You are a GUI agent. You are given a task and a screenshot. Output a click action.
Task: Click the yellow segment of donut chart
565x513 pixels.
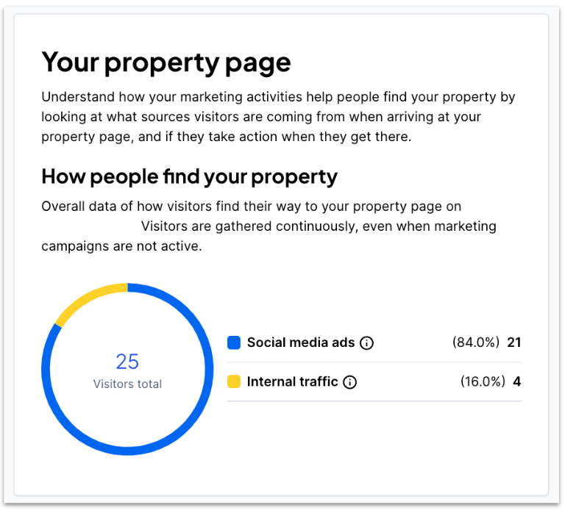(x=87, y=300)
